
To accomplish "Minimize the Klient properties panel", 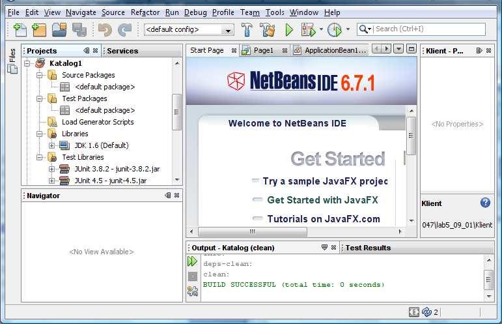I will pyautogui.click(x=479, y=51).
